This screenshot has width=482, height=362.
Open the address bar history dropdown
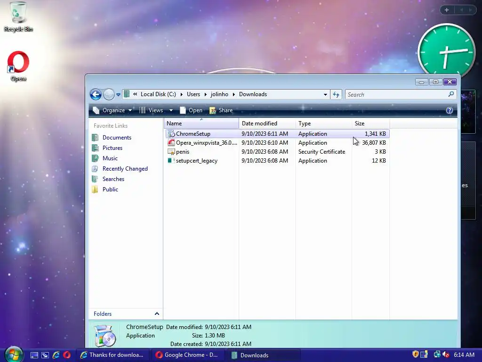(x=325, y=94)
